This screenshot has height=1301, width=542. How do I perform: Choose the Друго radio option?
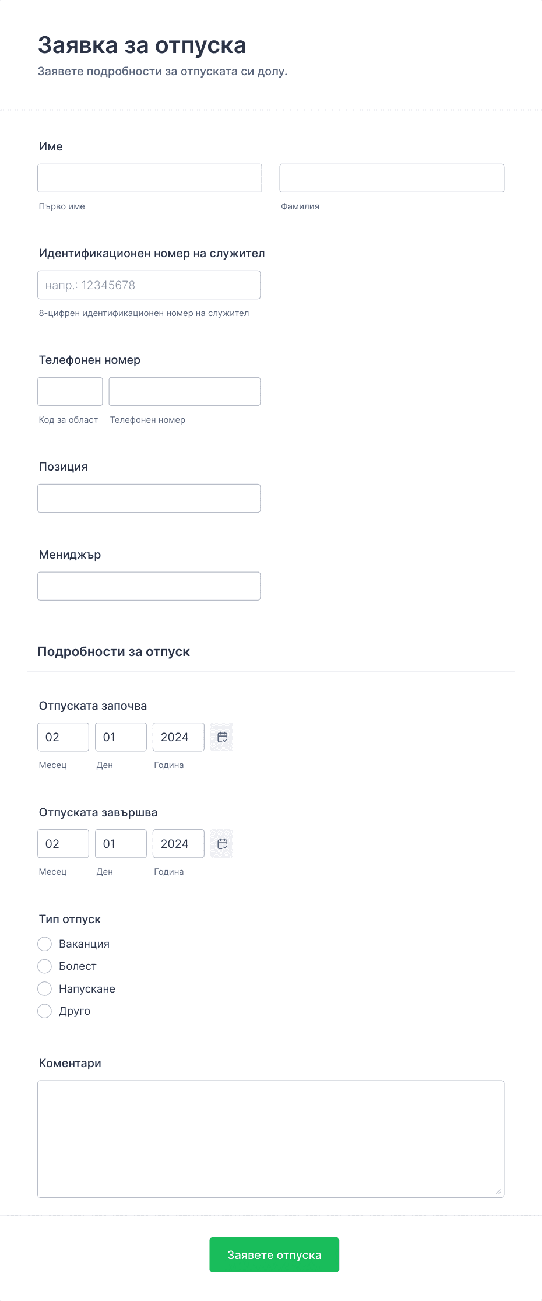tap(45, 1011)
